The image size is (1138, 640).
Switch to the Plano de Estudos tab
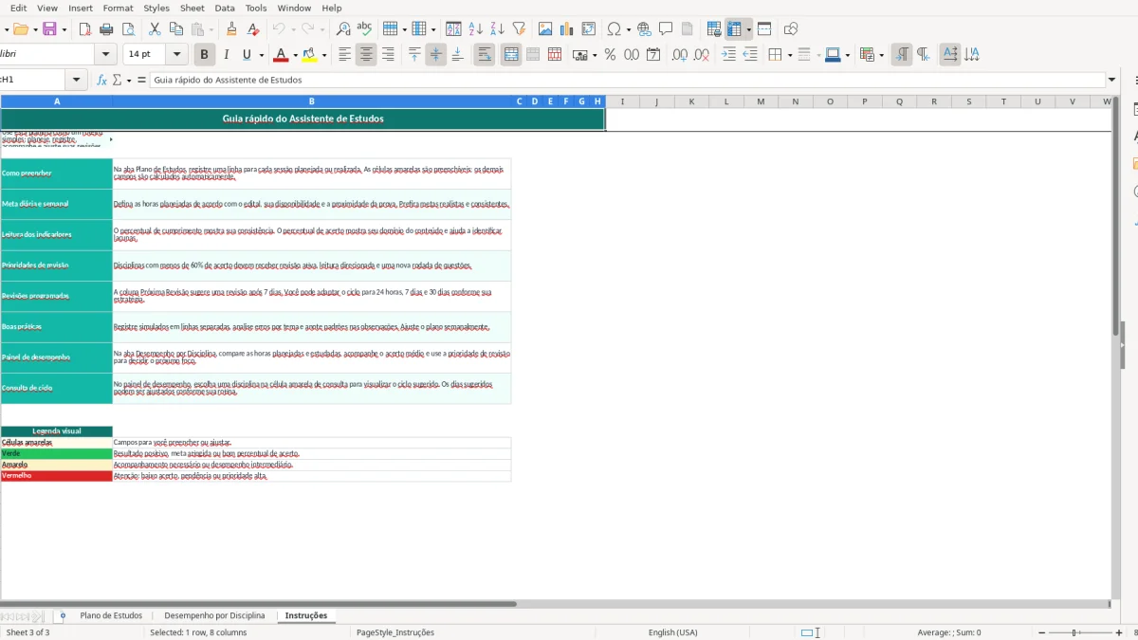(111, 615)
